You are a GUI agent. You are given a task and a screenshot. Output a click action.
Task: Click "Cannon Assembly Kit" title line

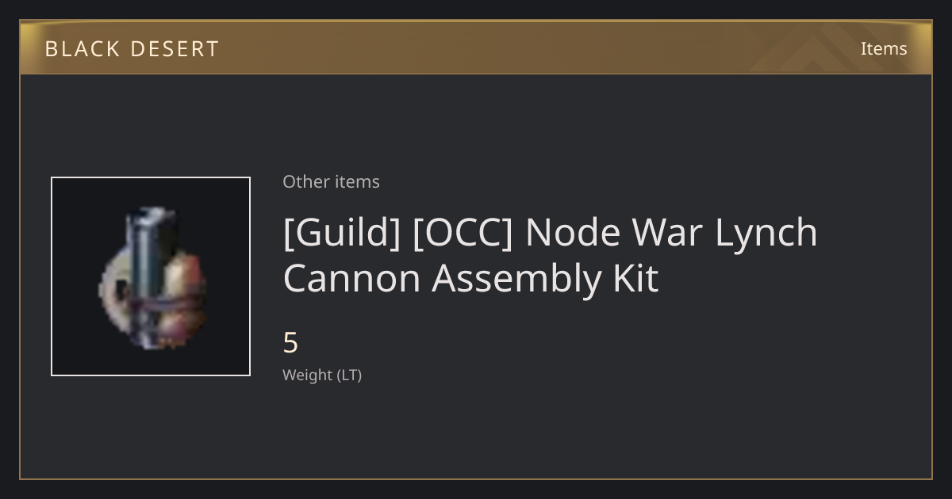pyautogui.click(x=471, y=279)
